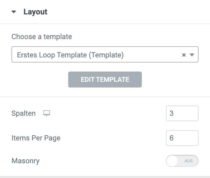Clear the selected template with the x icon

point(184,55)
